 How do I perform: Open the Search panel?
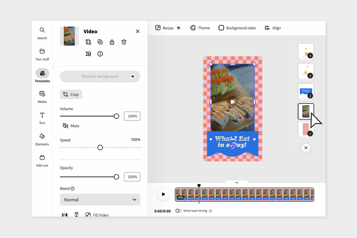tap(42, 33)
